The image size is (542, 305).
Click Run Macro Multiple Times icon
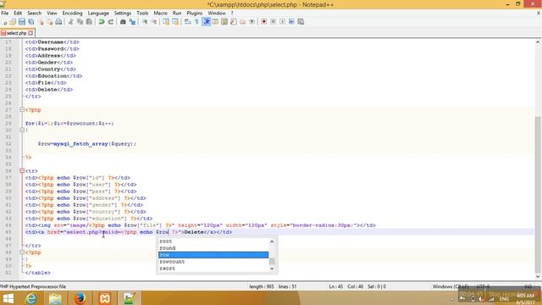[x=291, y=22]
